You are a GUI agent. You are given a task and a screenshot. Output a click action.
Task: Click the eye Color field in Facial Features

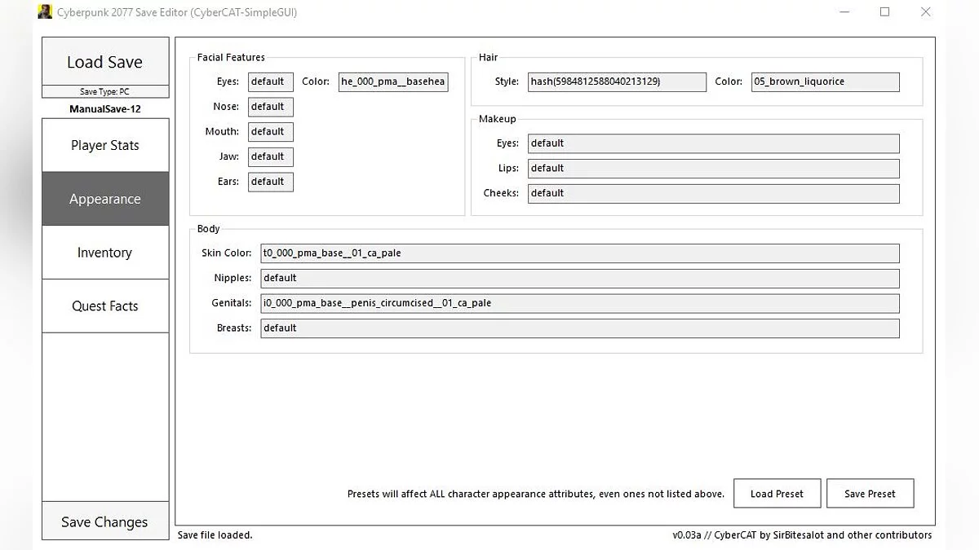click(x=393, y=81)
